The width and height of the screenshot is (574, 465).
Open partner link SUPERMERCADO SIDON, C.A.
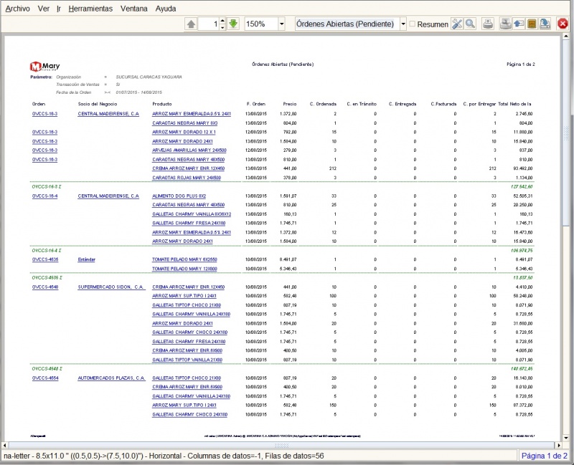(111, 287)
